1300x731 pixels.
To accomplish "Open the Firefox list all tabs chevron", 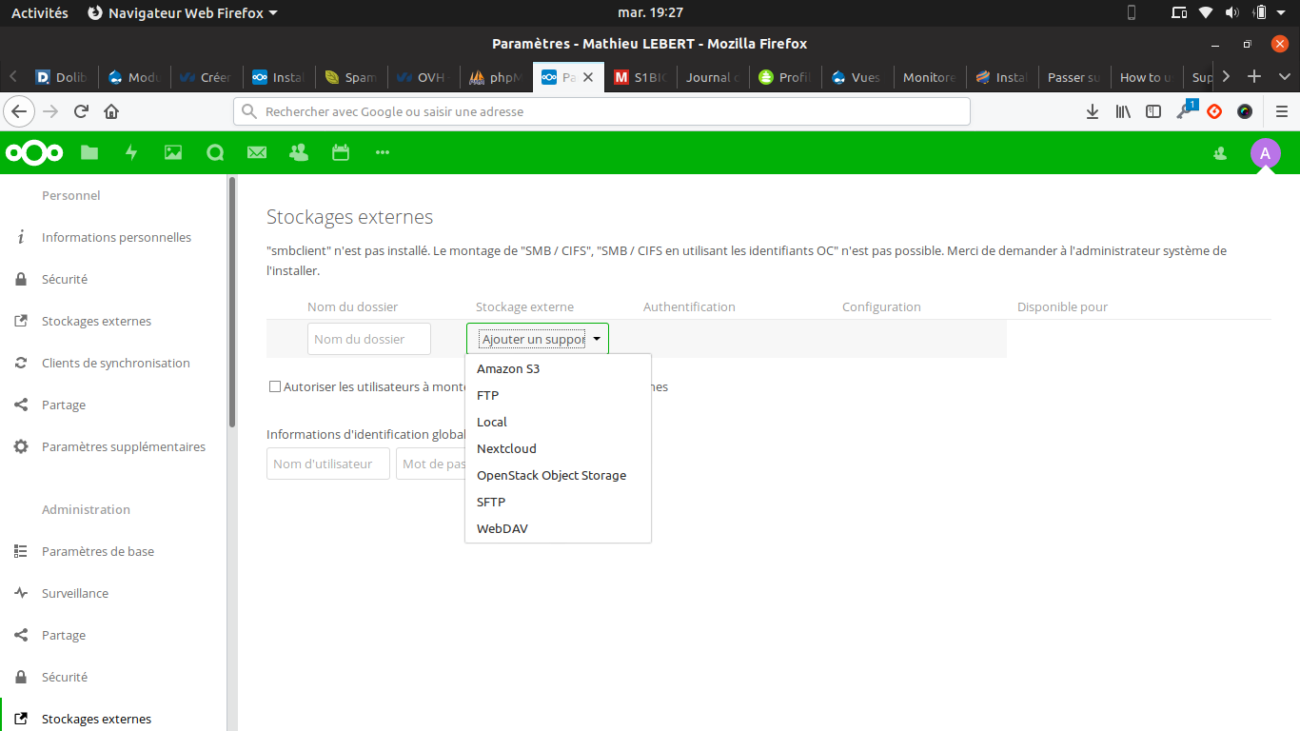I will [x=1284, y=77].
